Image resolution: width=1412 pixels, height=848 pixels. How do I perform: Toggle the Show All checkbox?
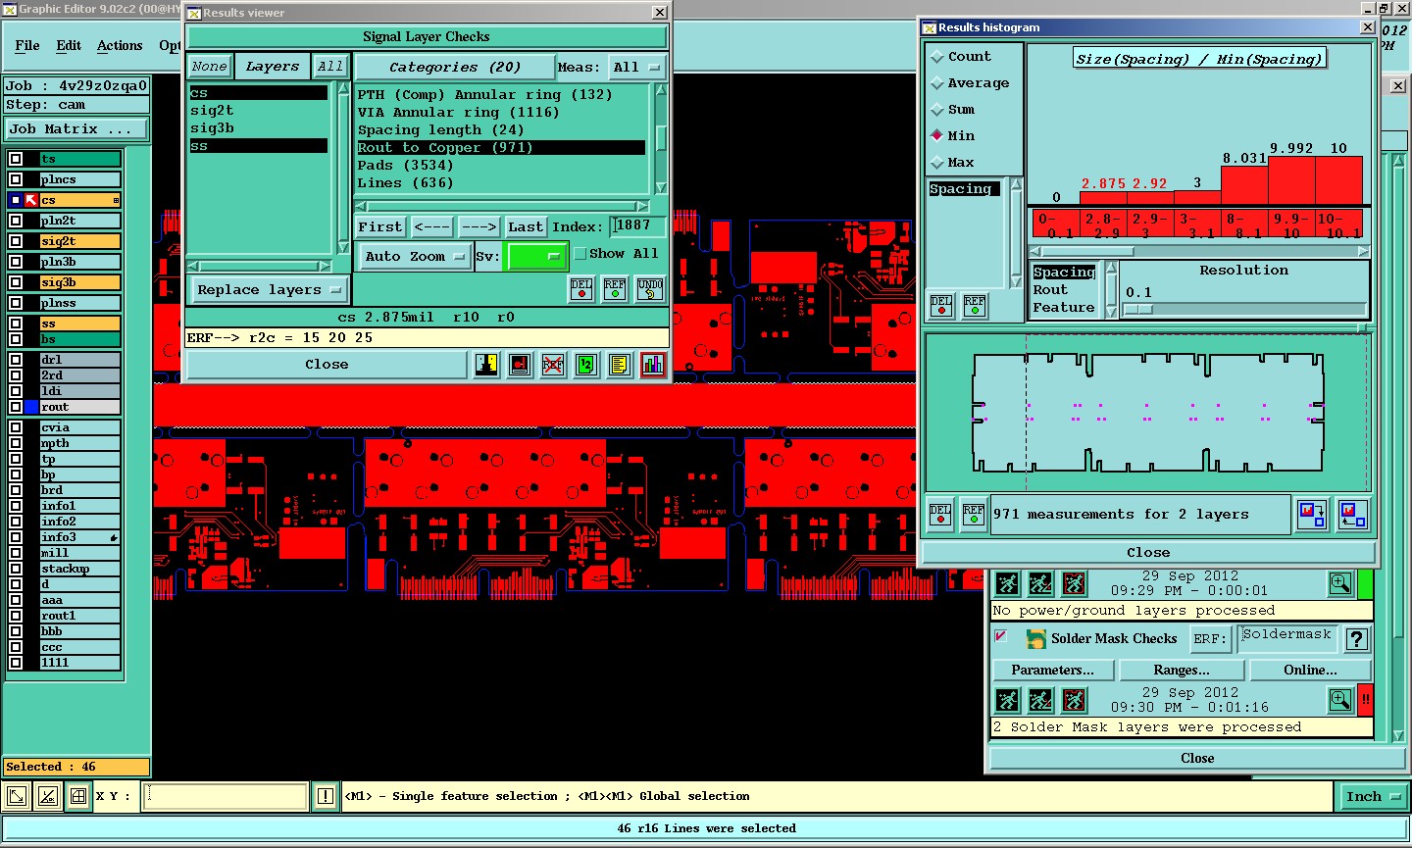(x=580, y=254)
